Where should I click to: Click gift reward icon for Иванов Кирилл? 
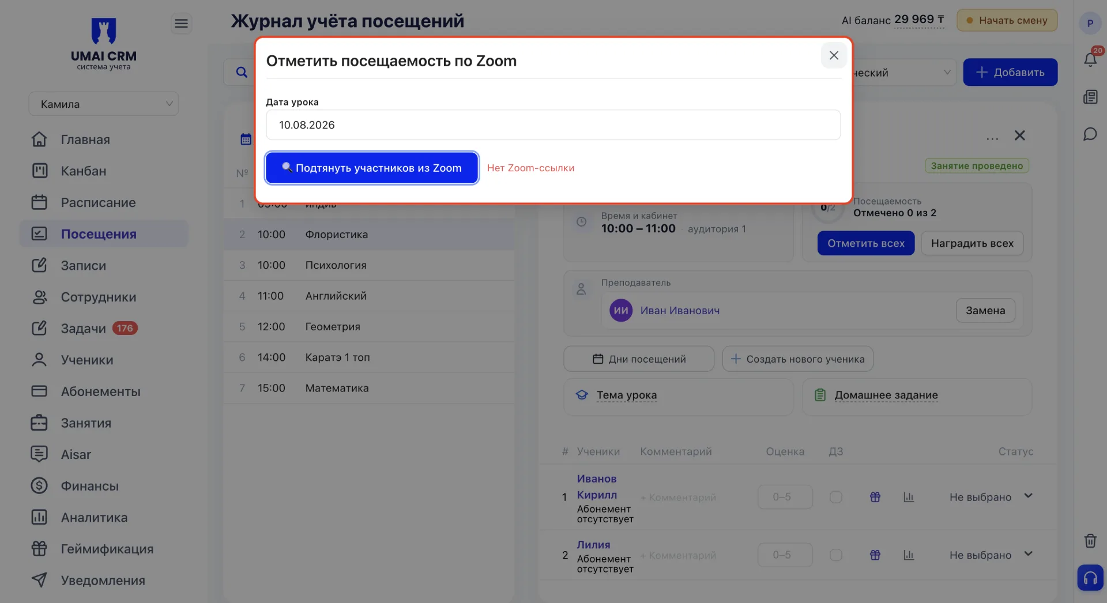(x=875, y=497)
